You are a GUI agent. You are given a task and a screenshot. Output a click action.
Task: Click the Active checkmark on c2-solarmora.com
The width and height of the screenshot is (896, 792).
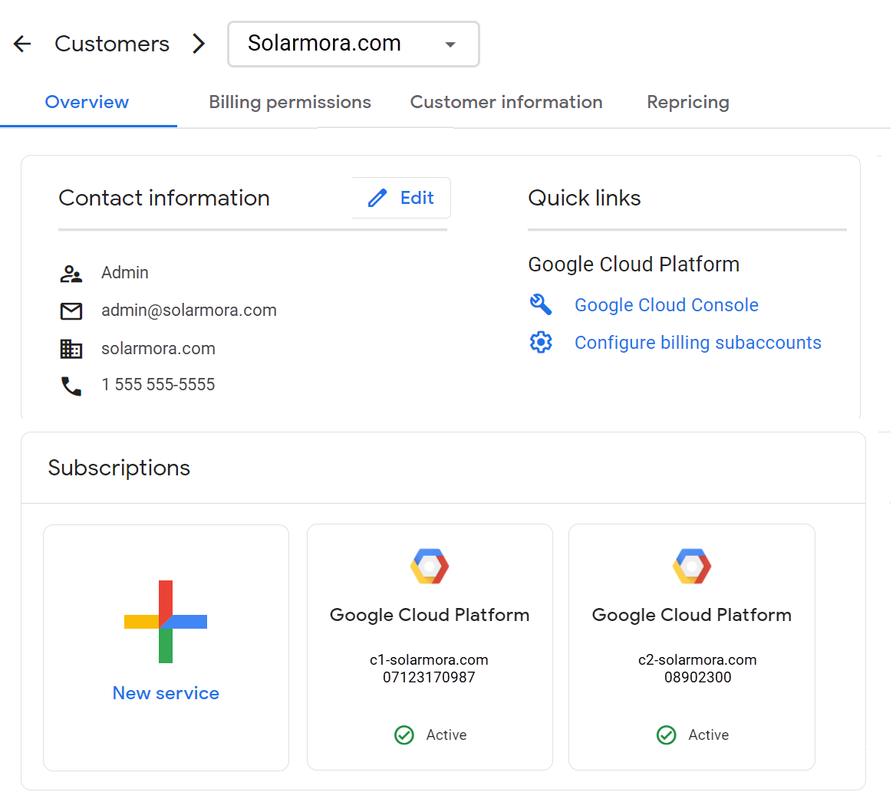[667, 735]
